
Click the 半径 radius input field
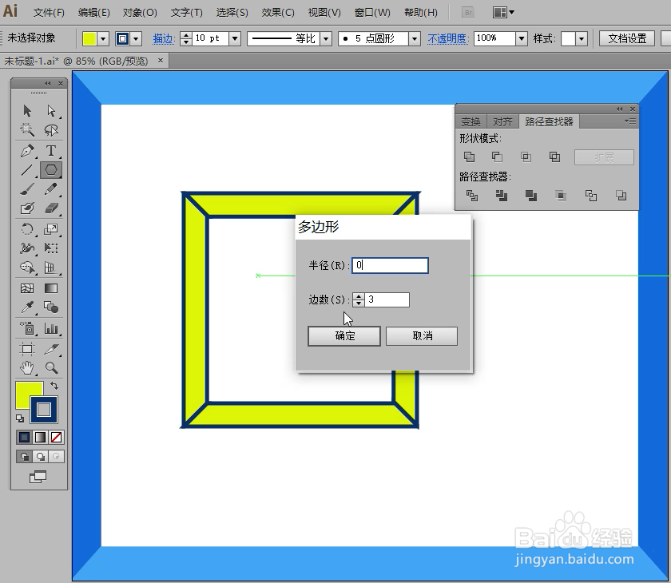[x=390, y=264]
